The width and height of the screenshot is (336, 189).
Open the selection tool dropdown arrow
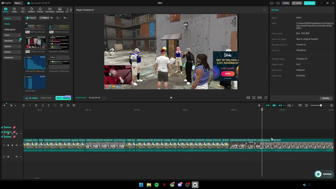point(15,106)
